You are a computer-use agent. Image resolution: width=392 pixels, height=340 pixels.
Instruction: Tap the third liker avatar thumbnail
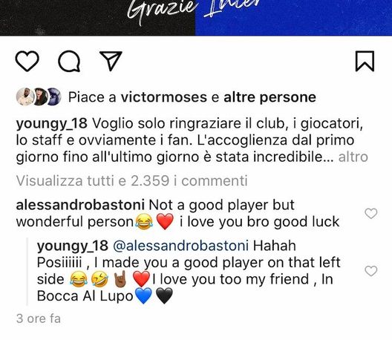53,97
